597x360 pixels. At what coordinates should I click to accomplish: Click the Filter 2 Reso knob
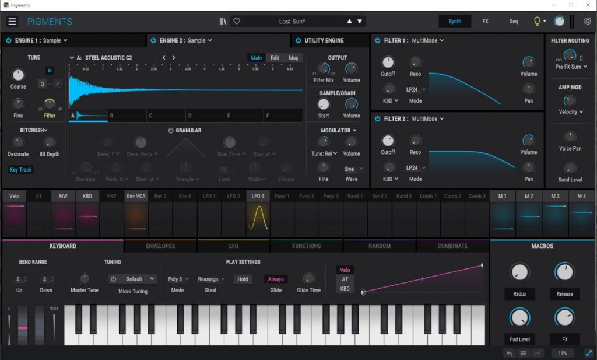tap(415, 140)
